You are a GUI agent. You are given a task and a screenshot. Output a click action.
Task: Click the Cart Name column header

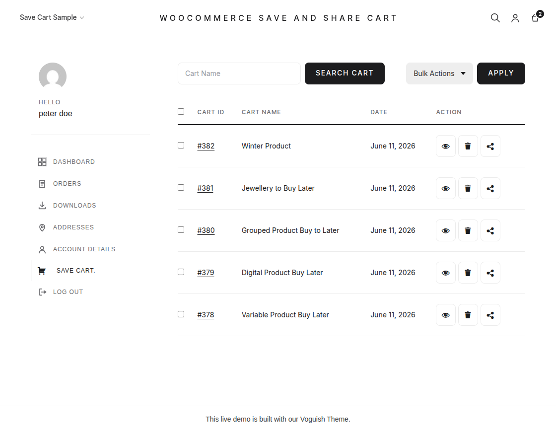coord(261,112)
